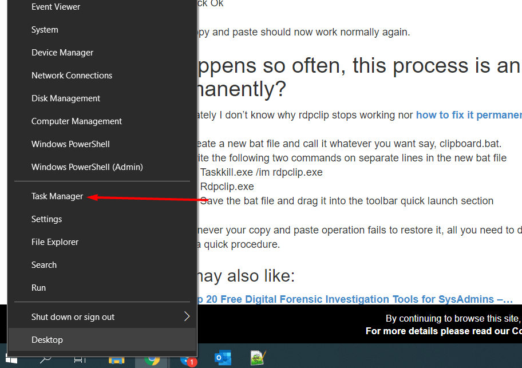Launch Event Viewer
This screenshot has width=522, height=368.
pos(56,6)
